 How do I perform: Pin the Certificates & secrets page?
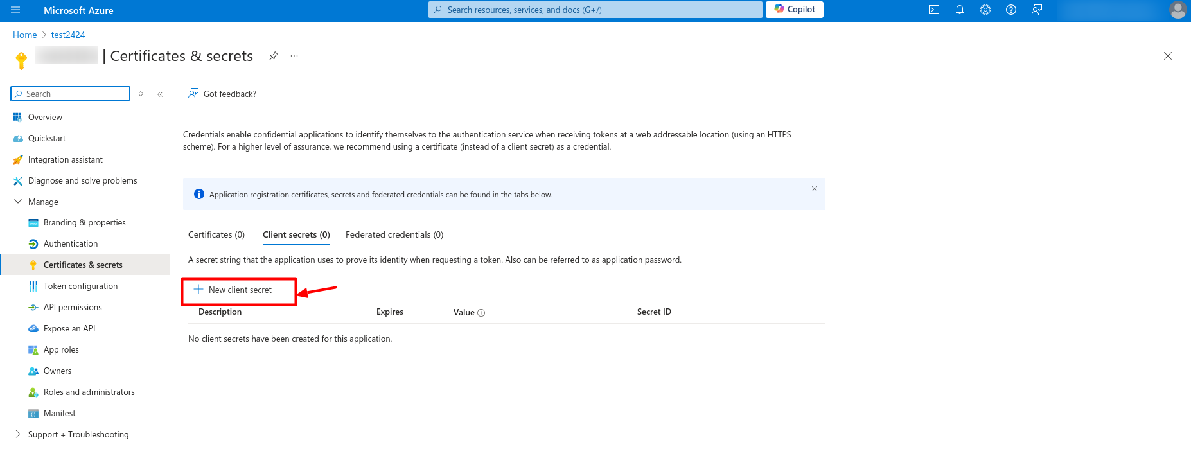(x=274, y=56)
